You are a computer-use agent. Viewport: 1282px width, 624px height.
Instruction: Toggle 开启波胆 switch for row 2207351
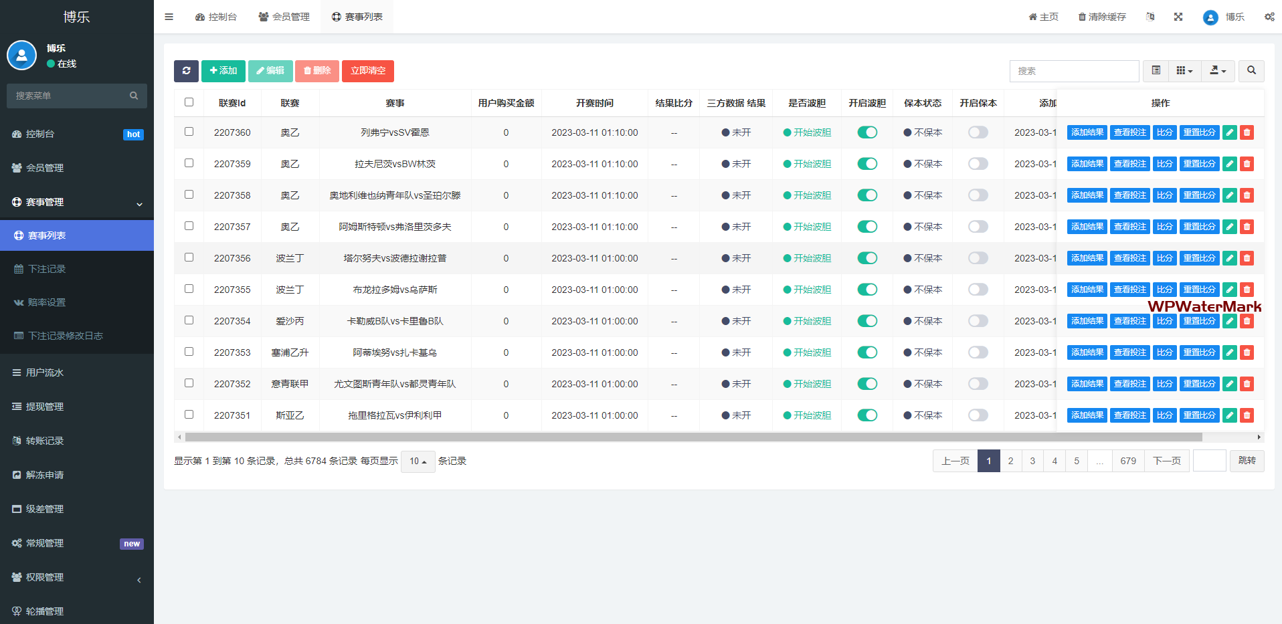tap(867, 415)
